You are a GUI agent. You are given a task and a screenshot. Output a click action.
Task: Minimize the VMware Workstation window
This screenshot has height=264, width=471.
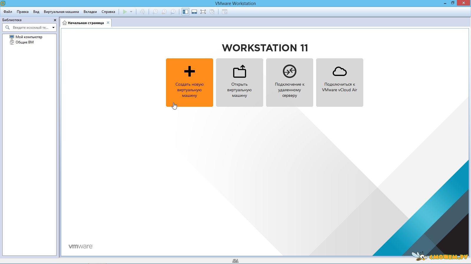click(x=445, y=3)
